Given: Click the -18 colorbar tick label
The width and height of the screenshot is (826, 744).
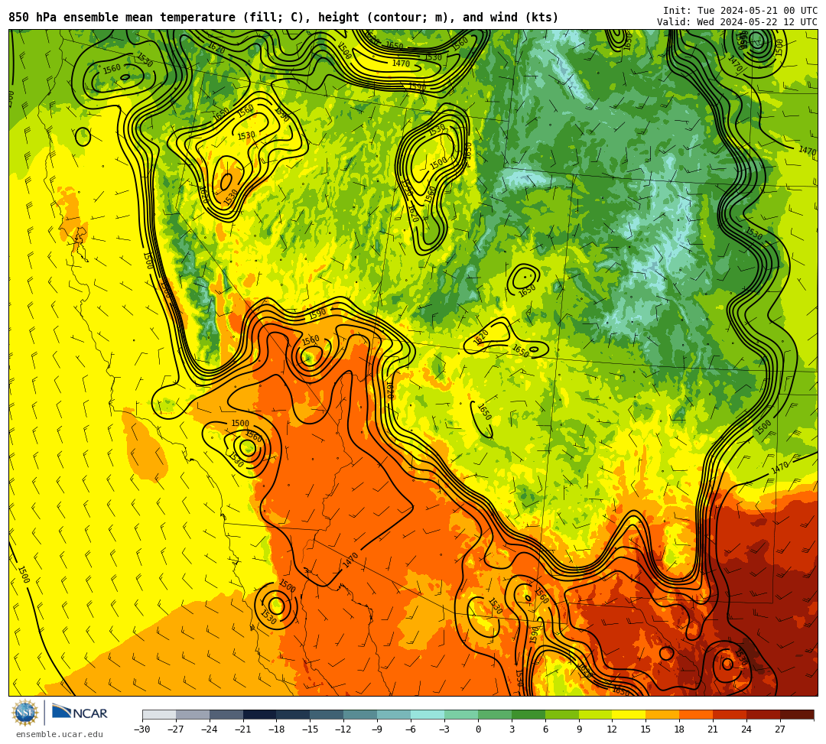Looking at the screenshot, I should [277, 729].
